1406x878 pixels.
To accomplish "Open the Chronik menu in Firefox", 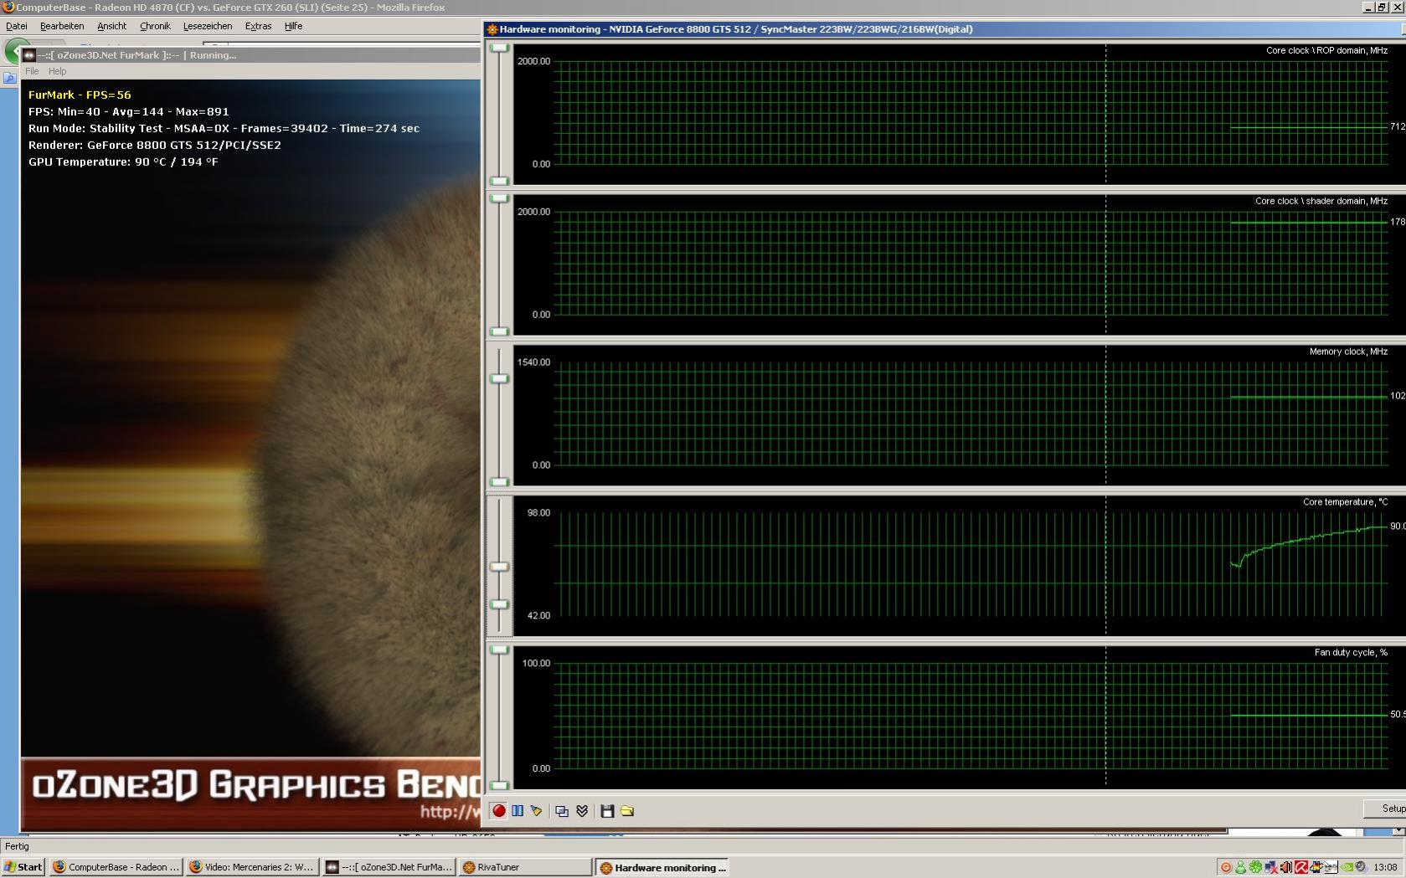I will 155,26.
